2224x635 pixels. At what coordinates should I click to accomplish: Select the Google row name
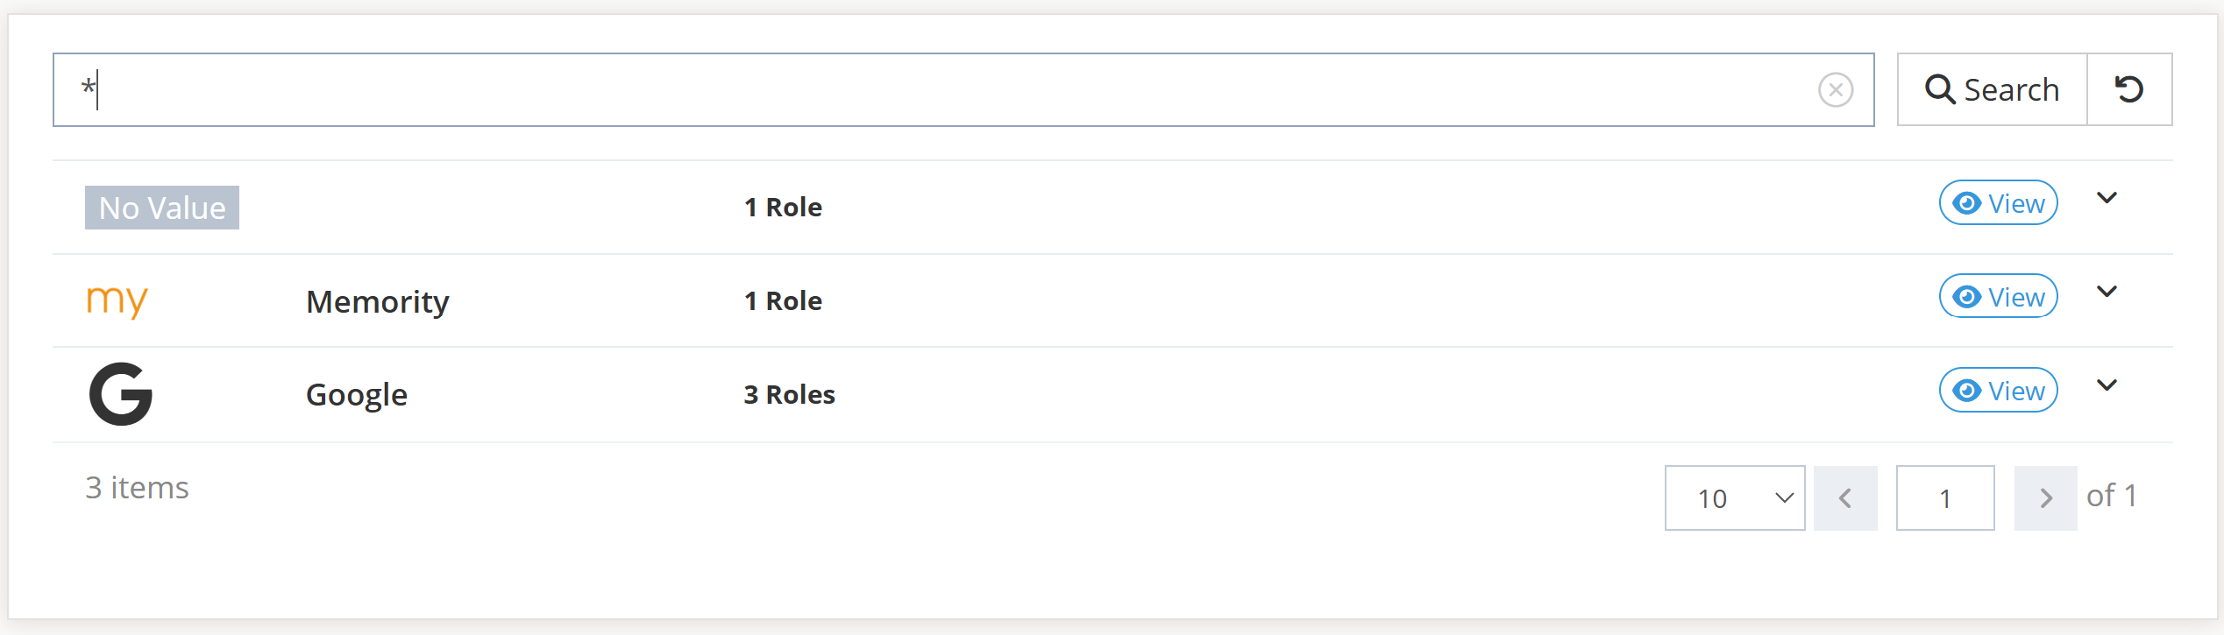[357, 395]
